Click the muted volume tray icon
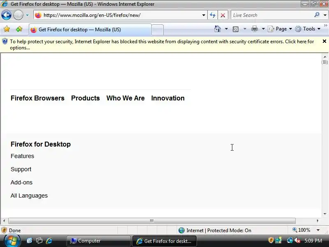The width and height of the screenshot is (329, 247). [x=297, y=240]
